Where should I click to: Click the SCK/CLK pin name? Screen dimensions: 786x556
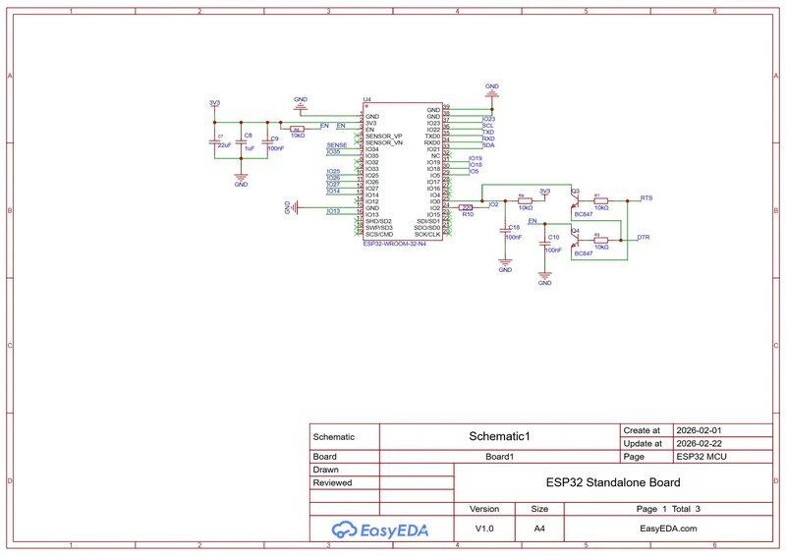pos(427,234)
